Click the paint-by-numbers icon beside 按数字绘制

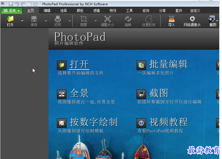coord(62,123)
